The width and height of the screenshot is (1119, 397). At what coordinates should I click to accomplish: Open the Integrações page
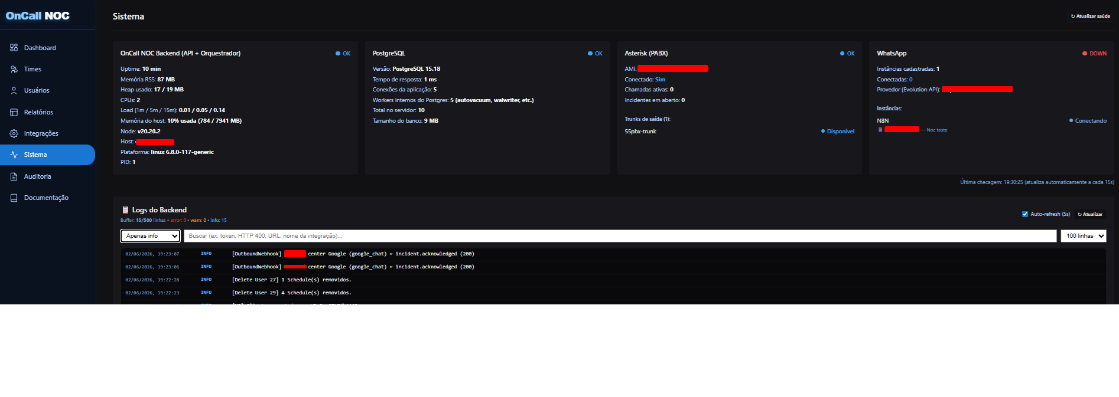click(47, 133)
